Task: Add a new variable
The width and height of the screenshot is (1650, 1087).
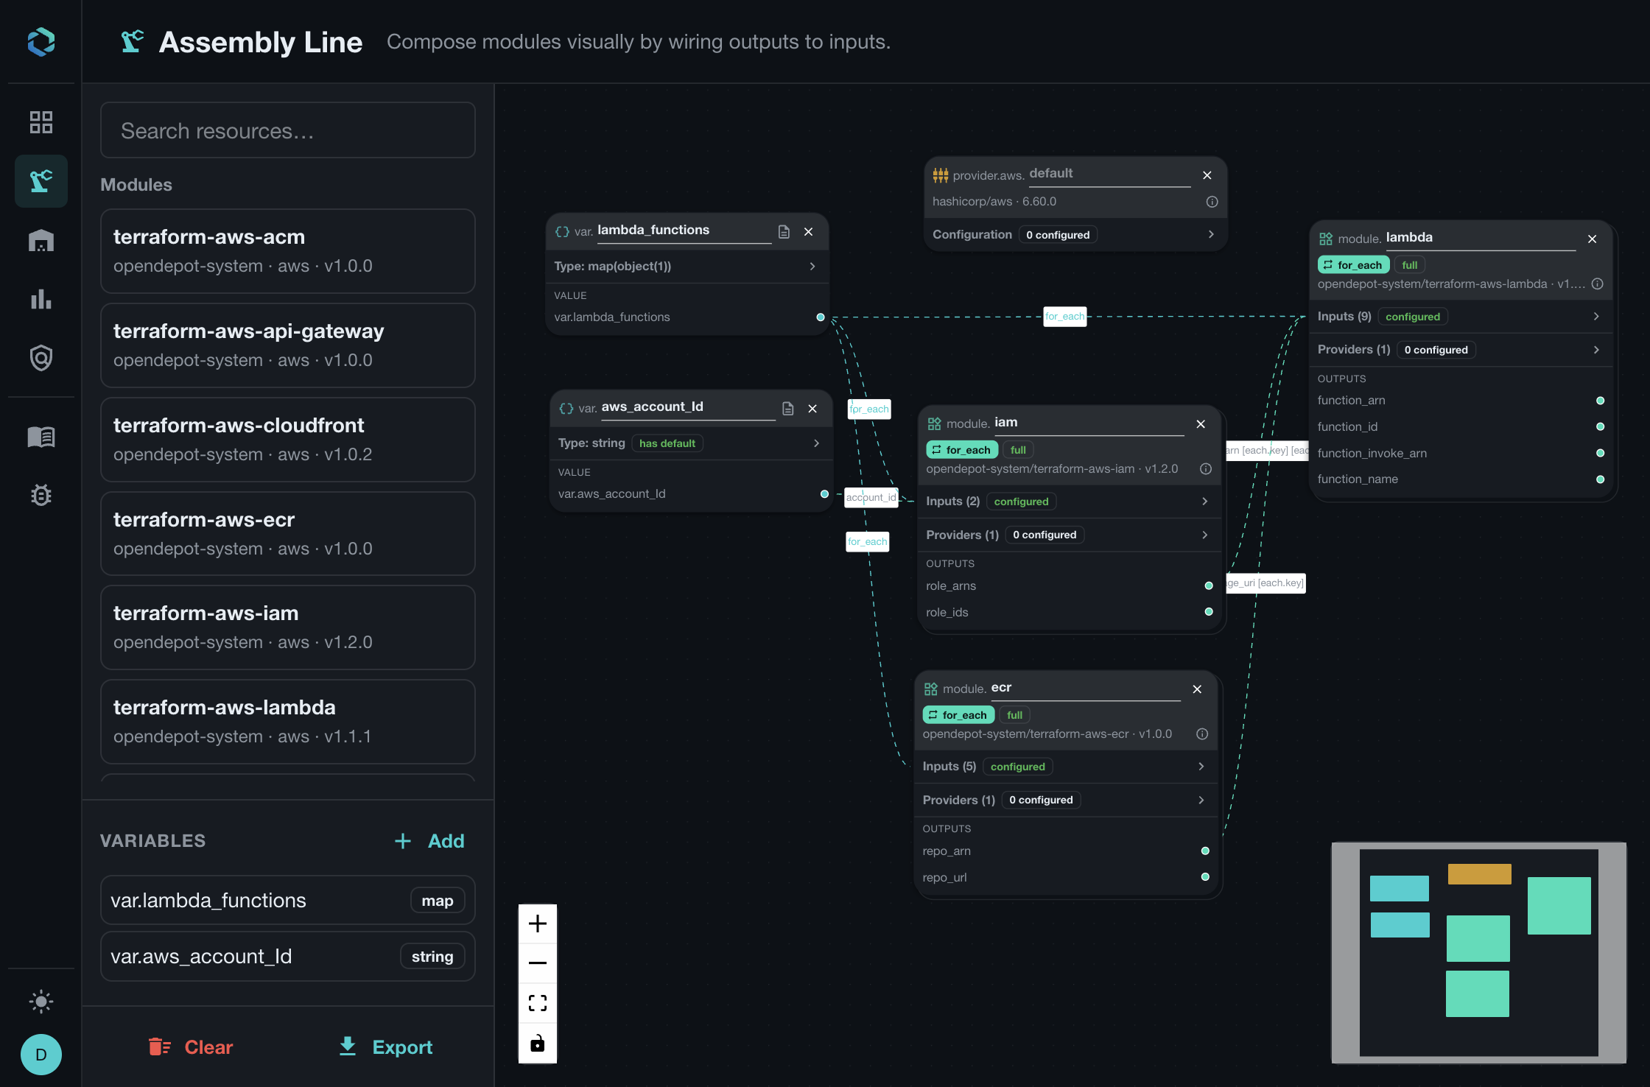Action: pyautogui.click(x=429, y=841)
